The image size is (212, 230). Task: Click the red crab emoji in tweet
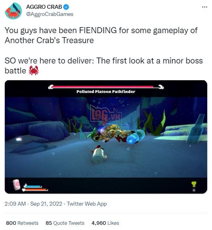(x=34, y=70)
